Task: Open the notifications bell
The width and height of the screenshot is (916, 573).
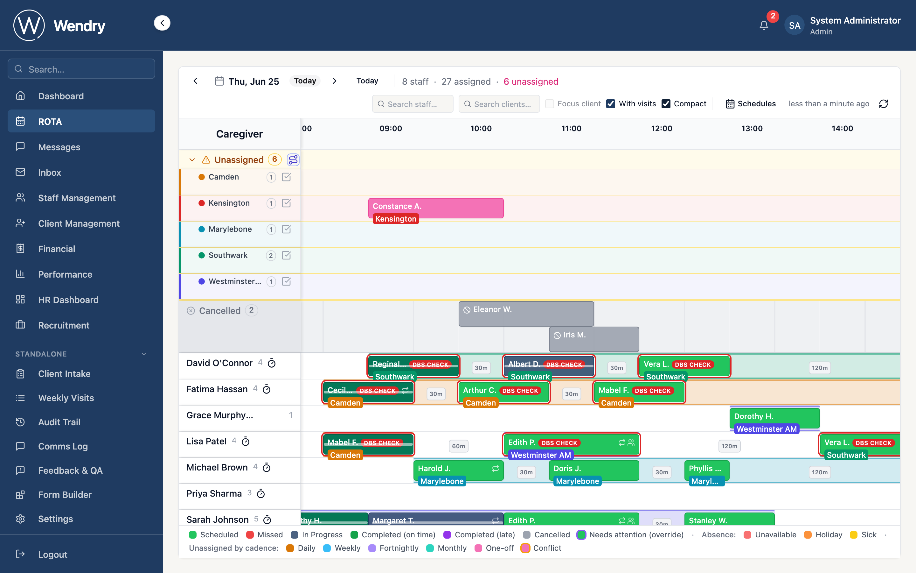Action: point(764,25)
